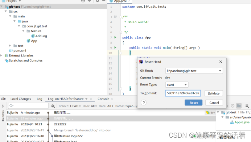
Task: Select the commit from 21 minutes ago
Action: click(x=111, y=118)
